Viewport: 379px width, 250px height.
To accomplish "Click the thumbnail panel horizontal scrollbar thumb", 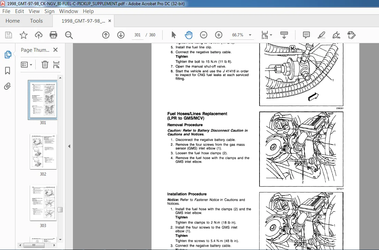I will pyautogui.click(x=34, y=245).
